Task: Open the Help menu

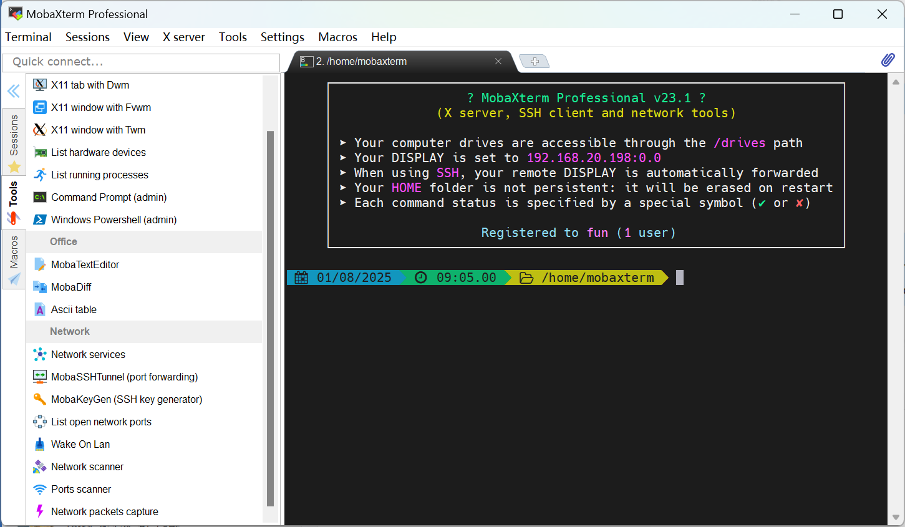Action: click(x=384, y=37)
